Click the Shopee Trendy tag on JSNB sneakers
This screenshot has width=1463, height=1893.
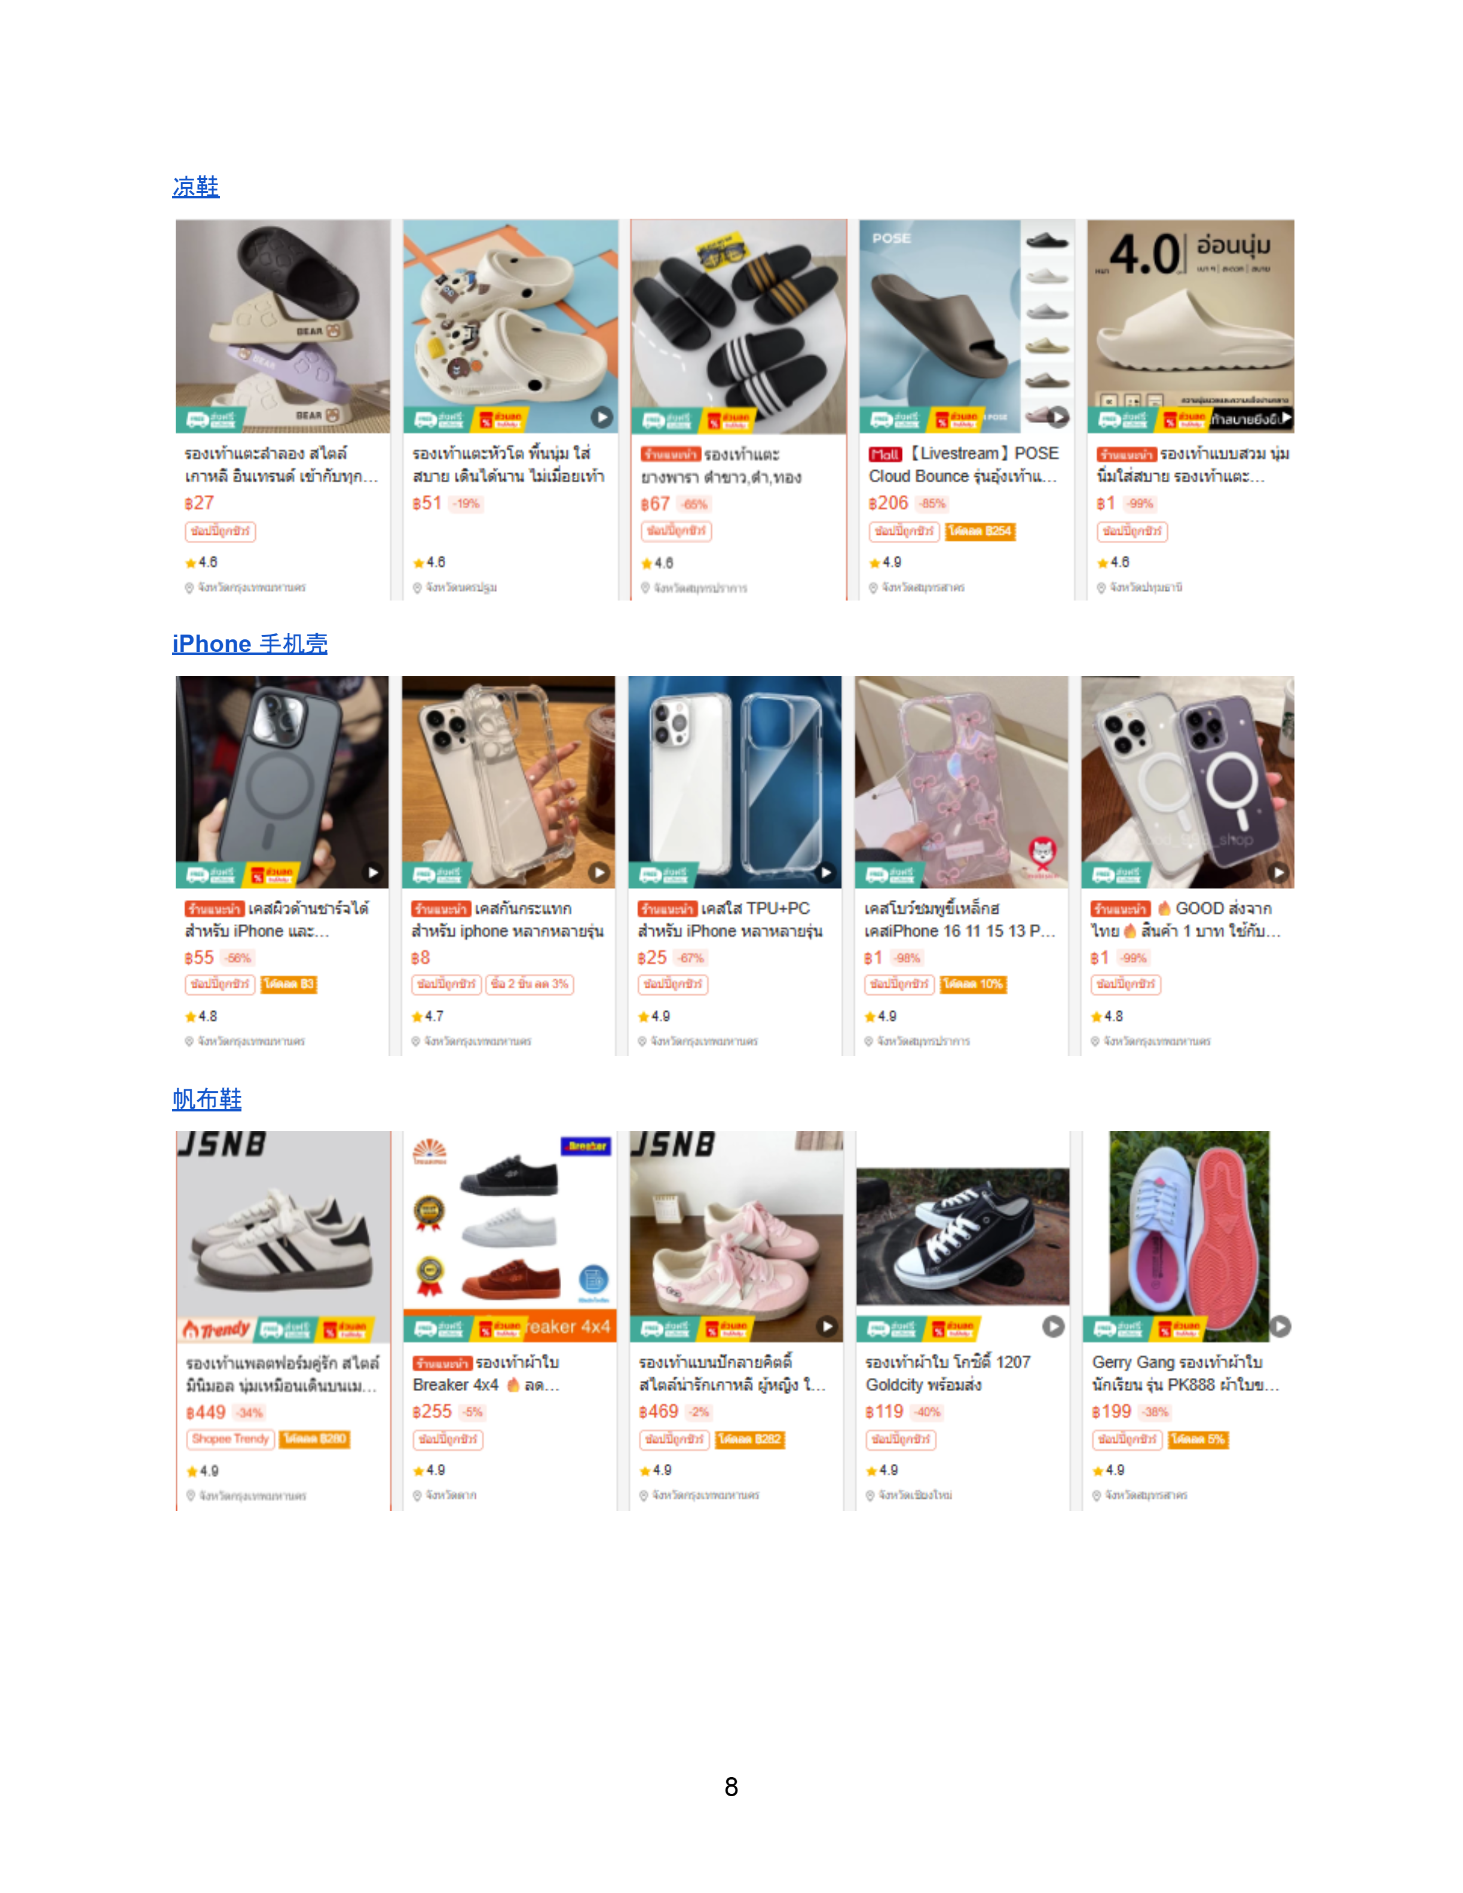tap(231, 1439)
